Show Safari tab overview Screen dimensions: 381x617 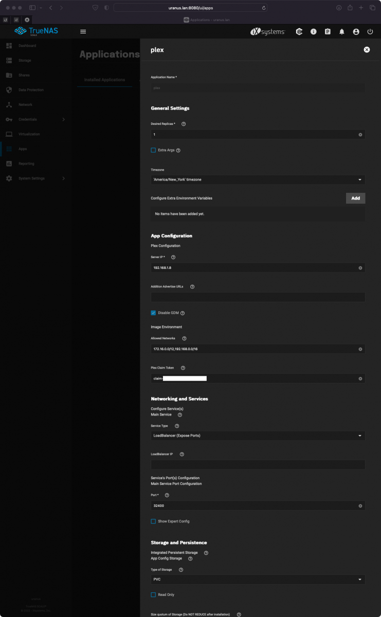point(372,8)
